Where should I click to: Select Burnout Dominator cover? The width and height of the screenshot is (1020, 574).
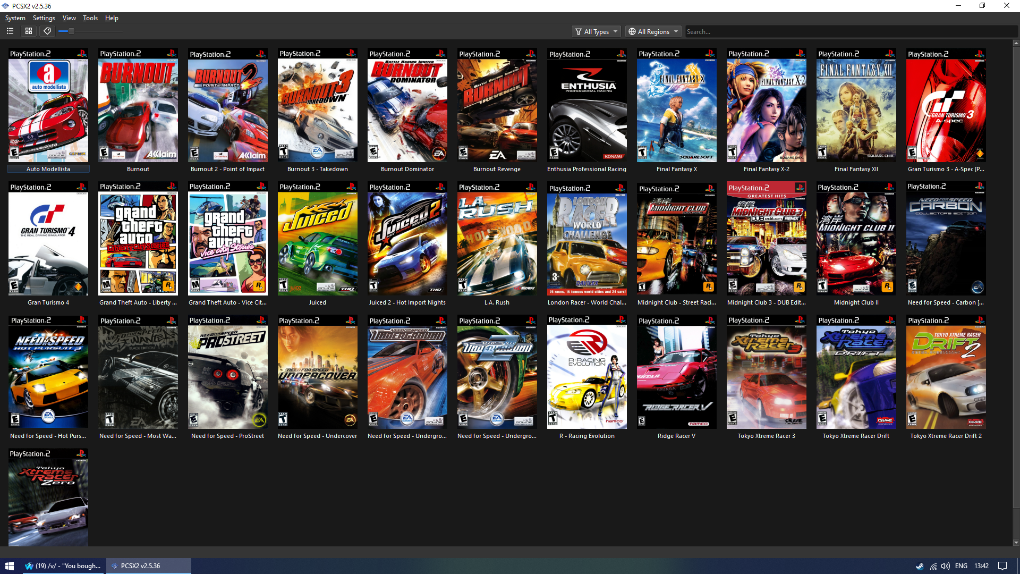(x=407, y=105)
